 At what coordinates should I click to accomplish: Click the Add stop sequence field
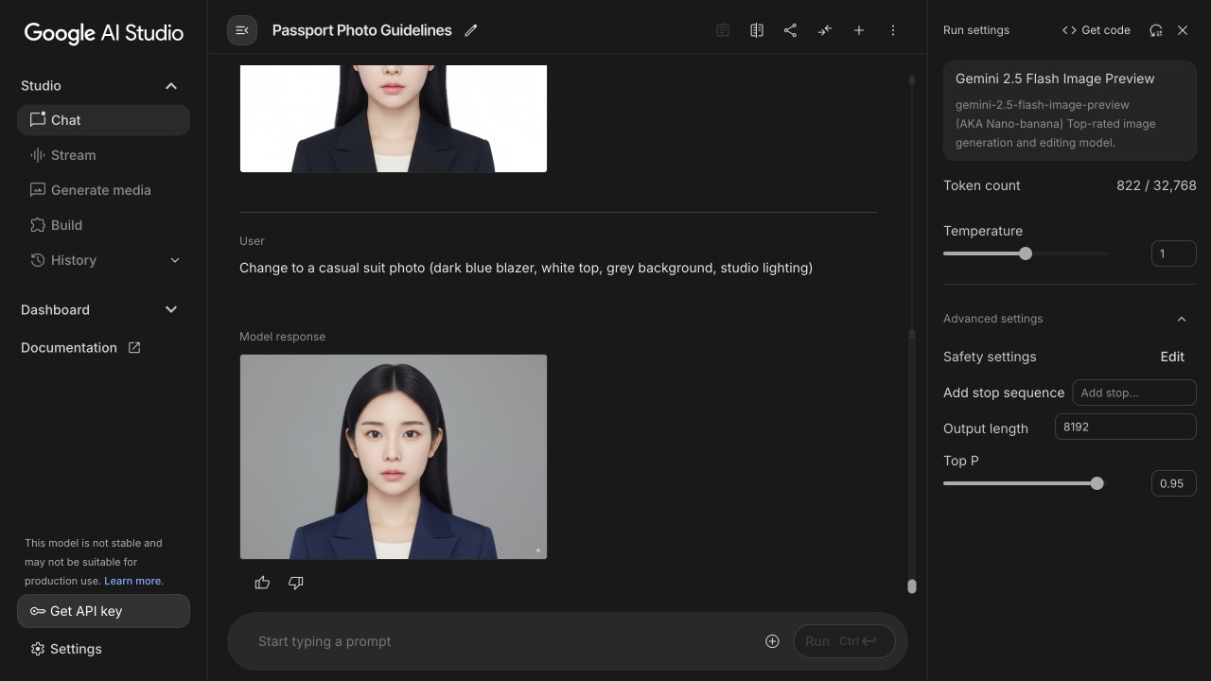pyautogui.click(x=1134, y=393)
